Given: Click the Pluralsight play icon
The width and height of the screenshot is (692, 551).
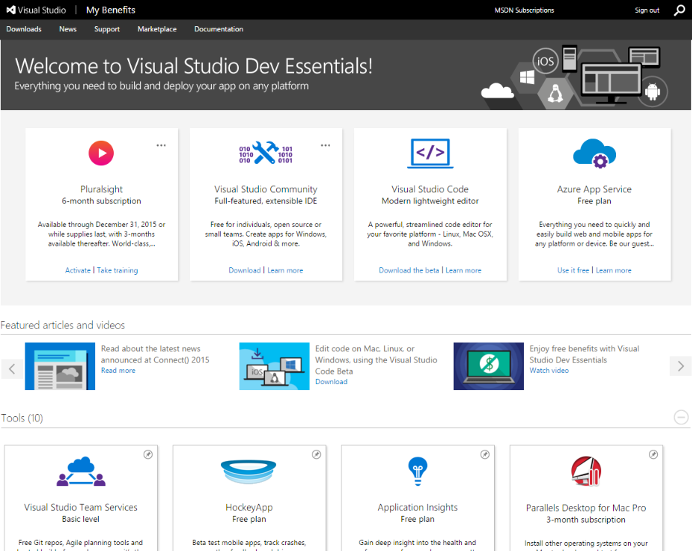Looking at the screenshot, I should click(x=101, y=153).
